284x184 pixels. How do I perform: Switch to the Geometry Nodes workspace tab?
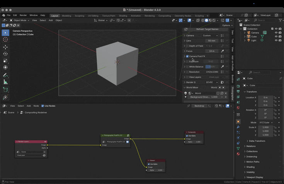(183, 16)
